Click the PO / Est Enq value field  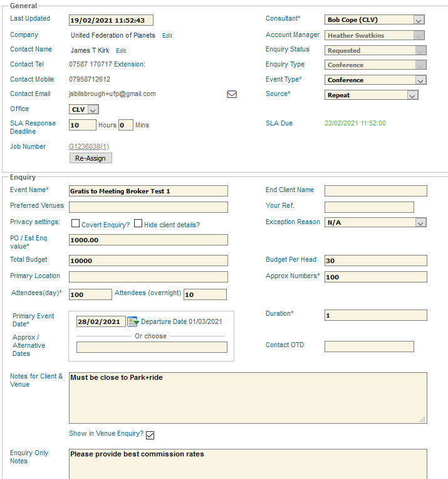coord(148,240)
